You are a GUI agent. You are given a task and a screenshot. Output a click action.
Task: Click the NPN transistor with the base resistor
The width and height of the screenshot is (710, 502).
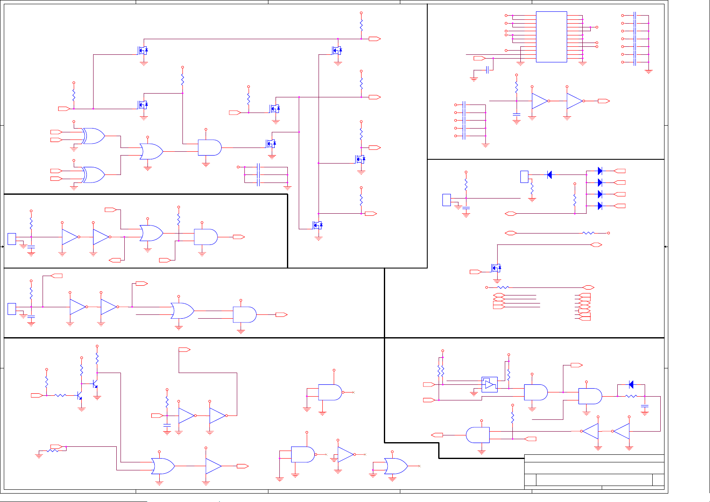pos(80,396)
